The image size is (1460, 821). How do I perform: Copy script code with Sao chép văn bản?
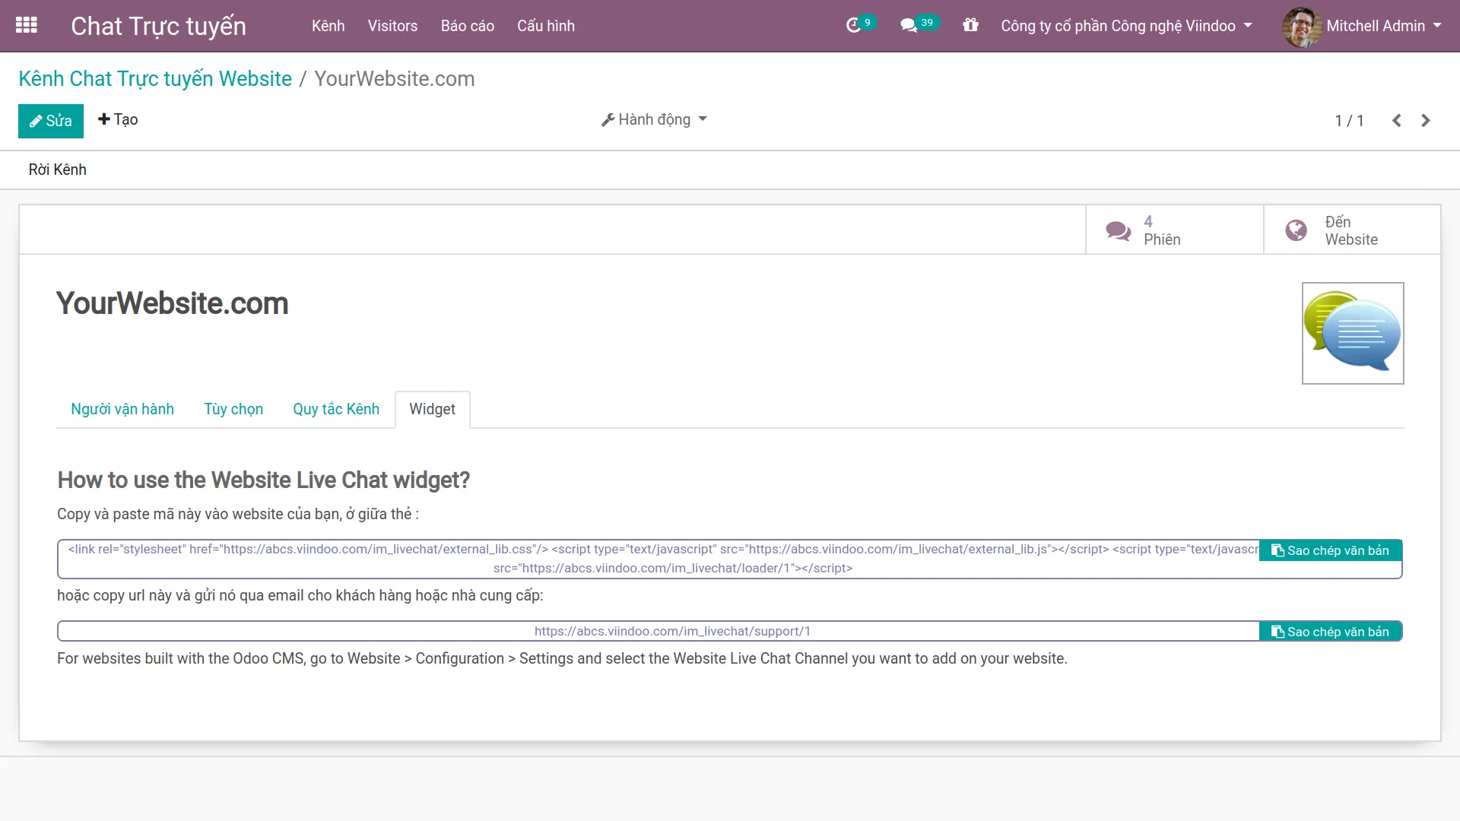[1330, 550]
